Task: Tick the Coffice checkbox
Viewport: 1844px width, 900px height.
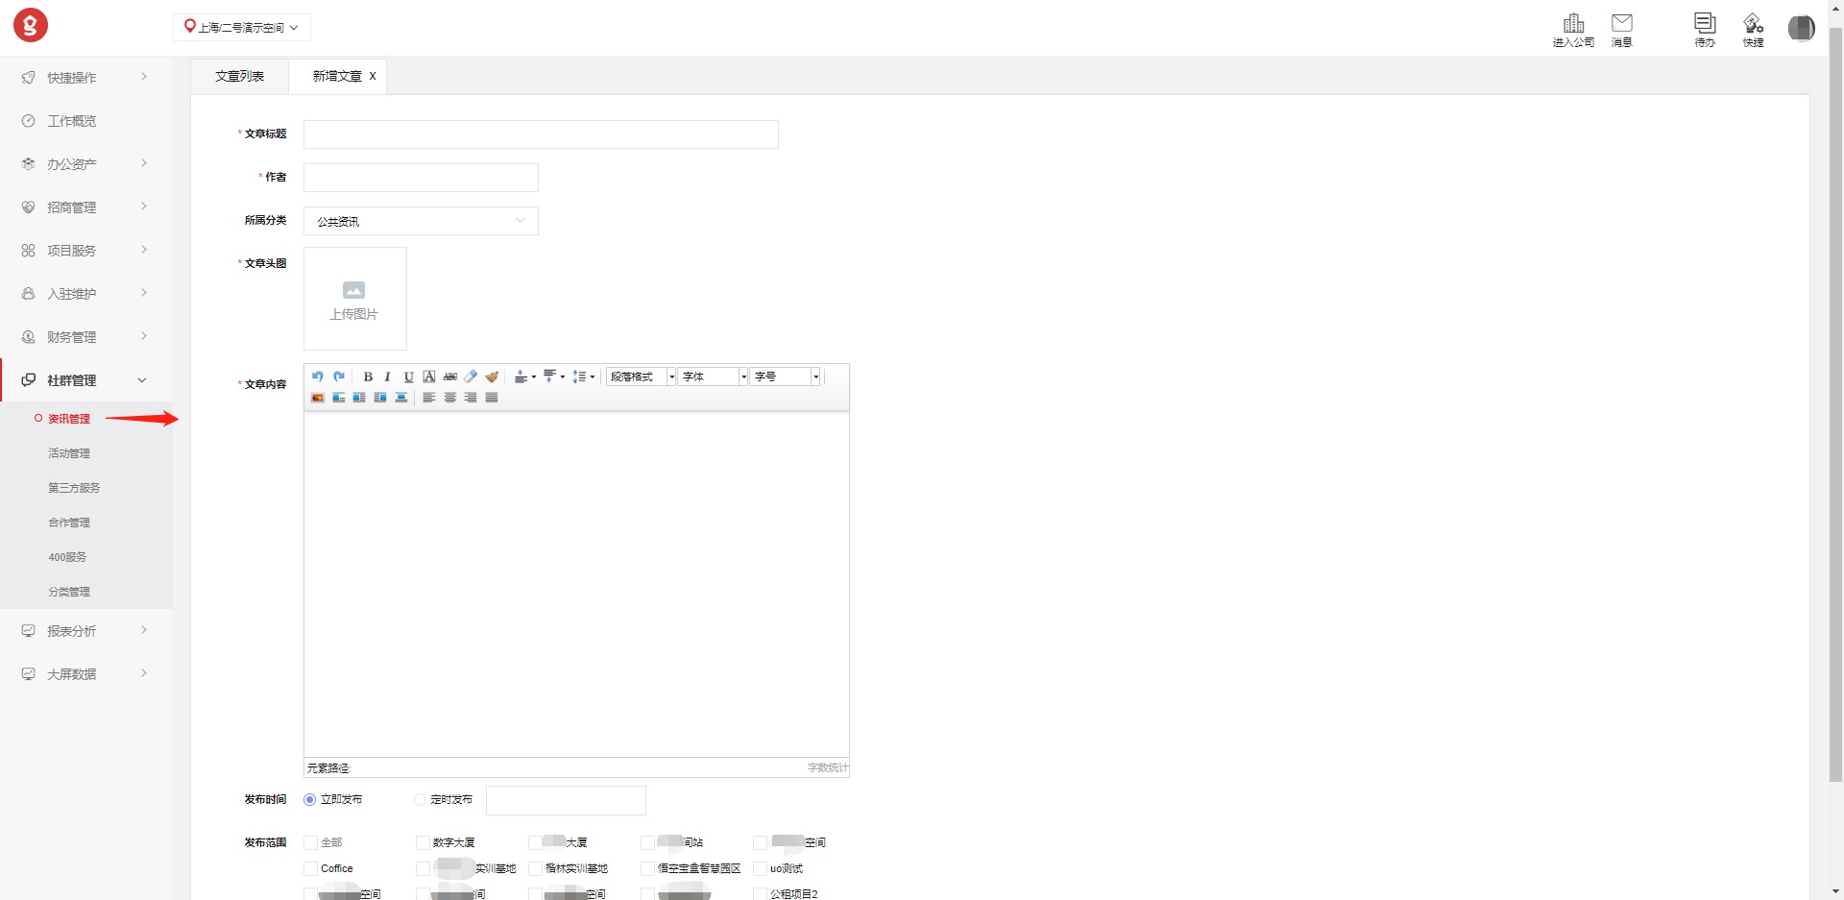Action: click(310, 868)
